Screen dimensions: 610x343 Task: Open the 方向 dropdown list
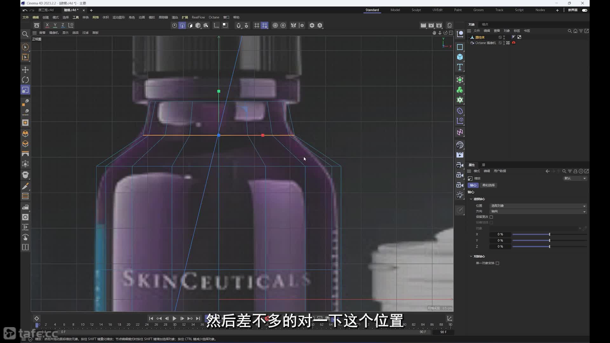point(538,211)
